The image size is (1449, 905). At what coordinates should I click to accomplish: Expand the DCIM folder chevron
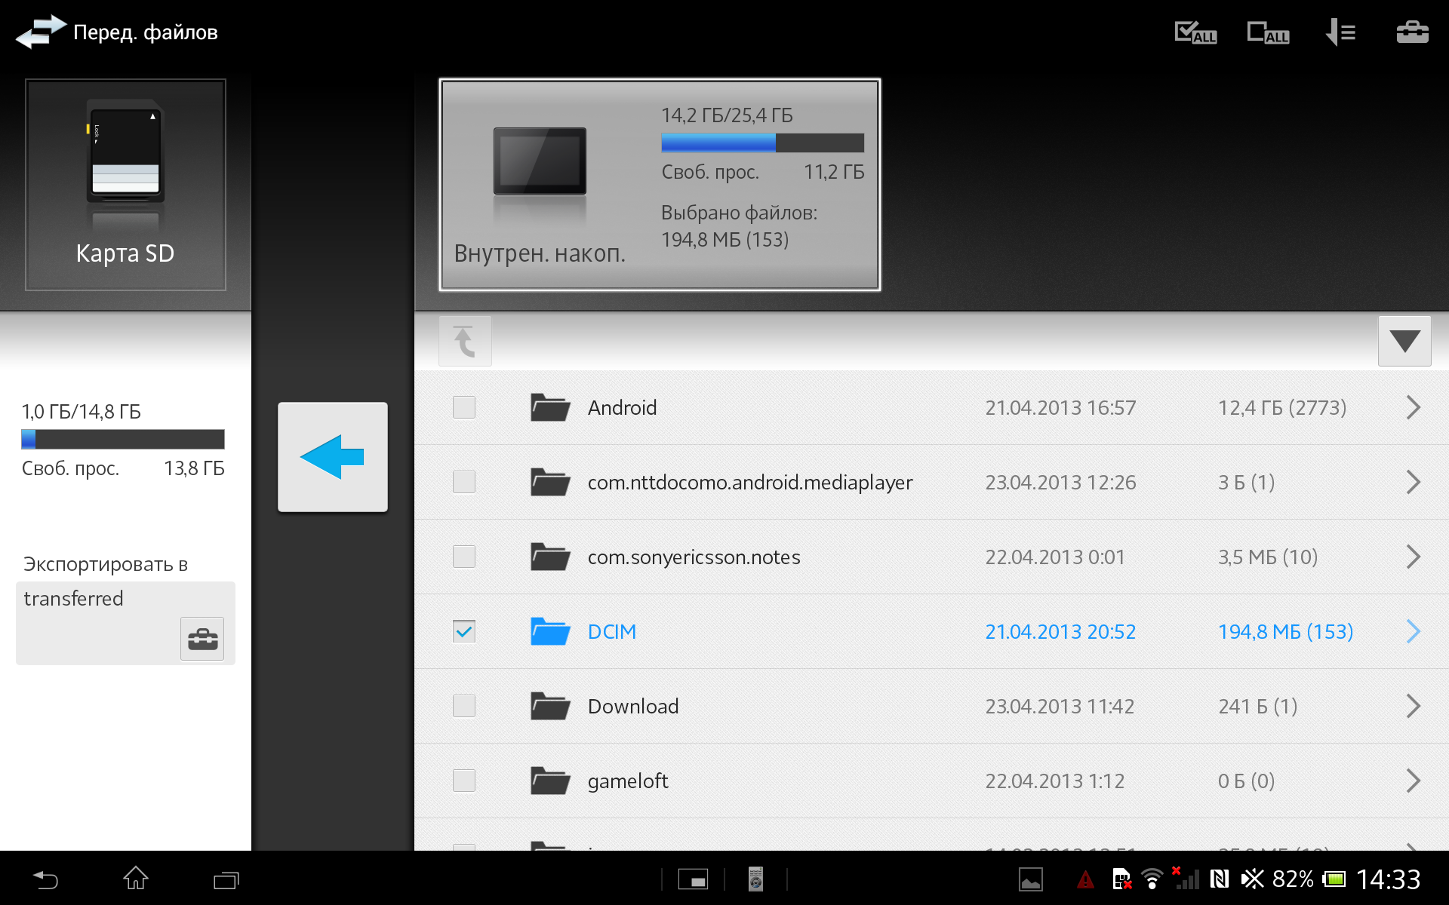click(1413, 632)
